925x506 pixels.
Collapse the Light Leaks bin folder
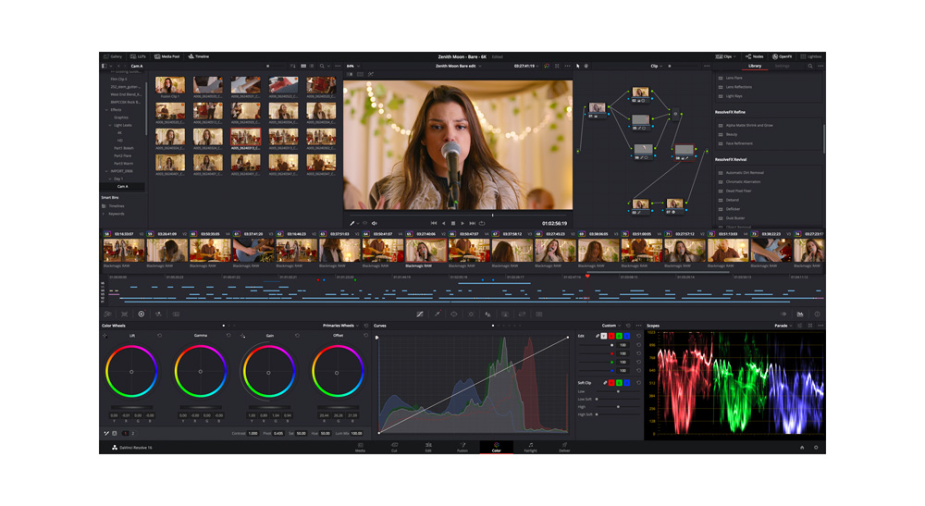click(109, 125)
